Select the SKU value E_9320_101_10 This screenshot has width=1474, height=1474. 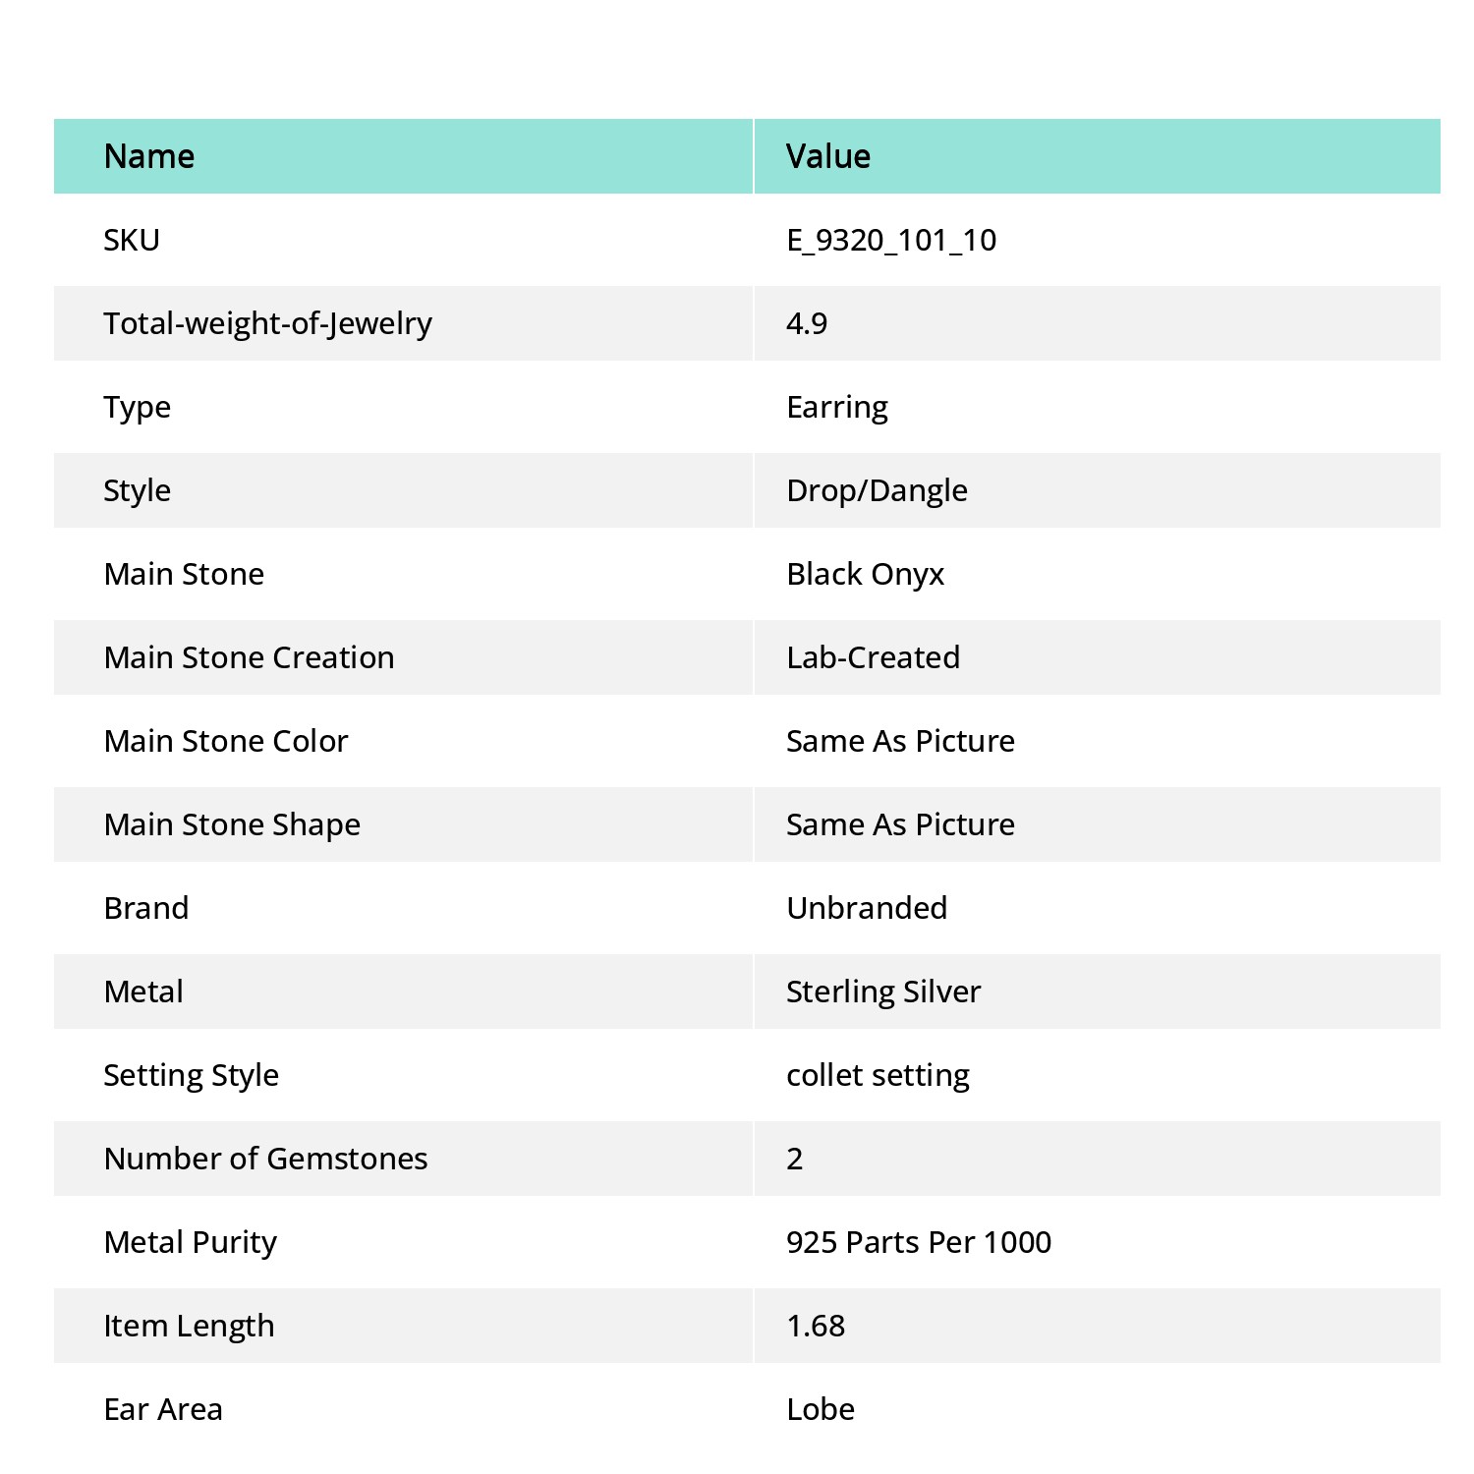[x=891, y=240]
